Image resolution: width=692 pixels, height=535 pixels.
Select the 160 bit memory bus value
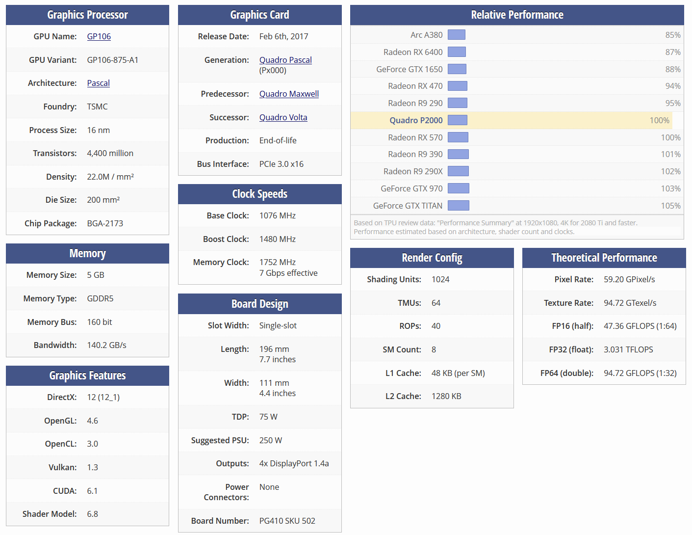click(x=100, y=322)
